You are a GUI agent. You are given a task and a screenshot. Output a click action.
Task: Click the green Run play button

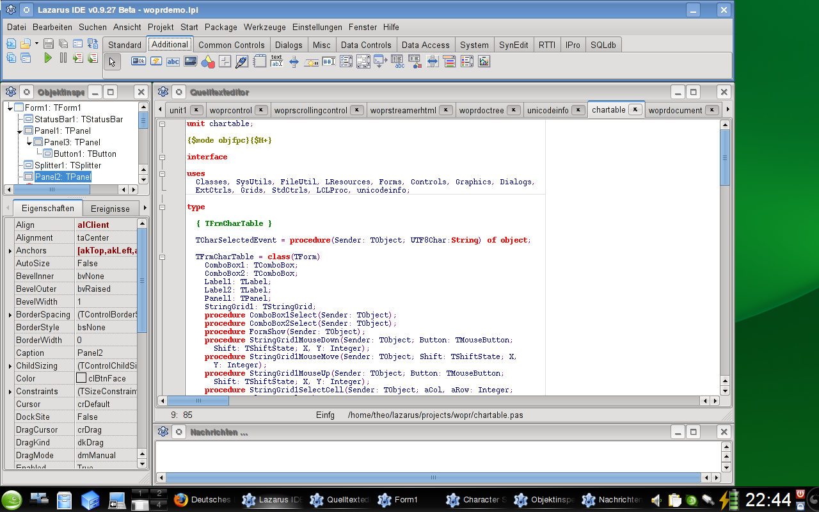click(48, 58)
